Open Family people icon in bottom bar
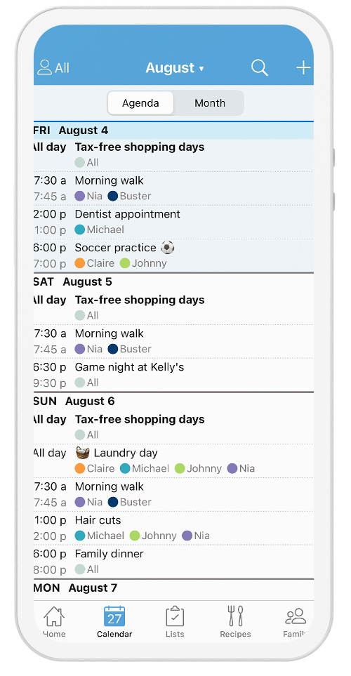 coord(296,616)
